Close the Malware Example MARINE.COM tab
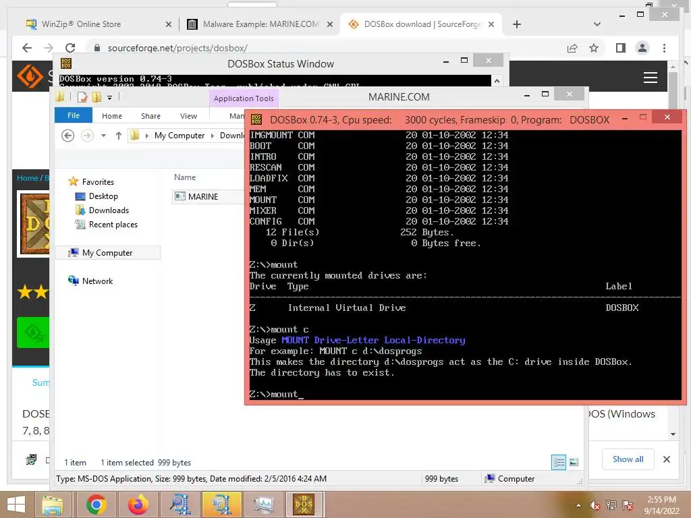Image resolution: width=691 pixels, height=518 pixels. 329,24
